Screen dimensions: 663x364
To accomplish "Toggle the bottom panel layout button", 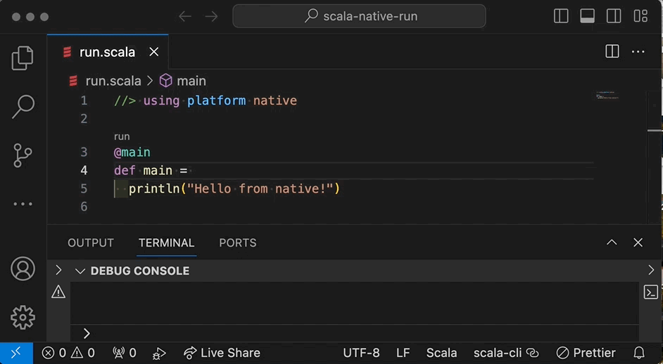I will tap(587, 16).
